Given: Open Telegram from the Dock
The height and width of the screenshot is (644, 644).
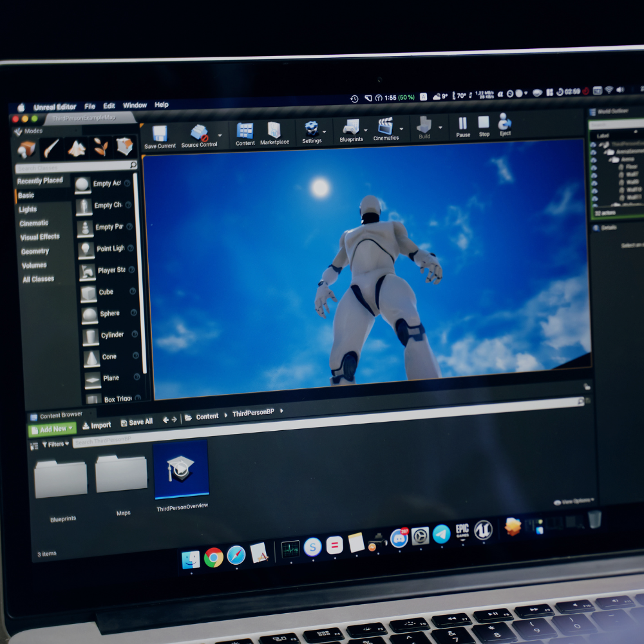Looking at the screenshot, I should [441, 534].
